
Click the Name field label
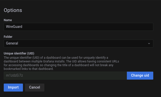8,20
